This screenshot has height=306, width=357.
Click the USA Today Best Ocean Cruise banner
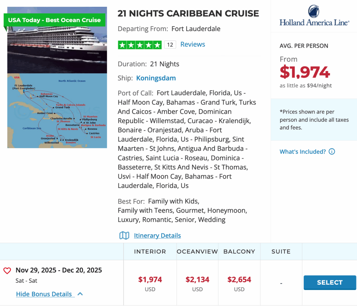(55, 20)
